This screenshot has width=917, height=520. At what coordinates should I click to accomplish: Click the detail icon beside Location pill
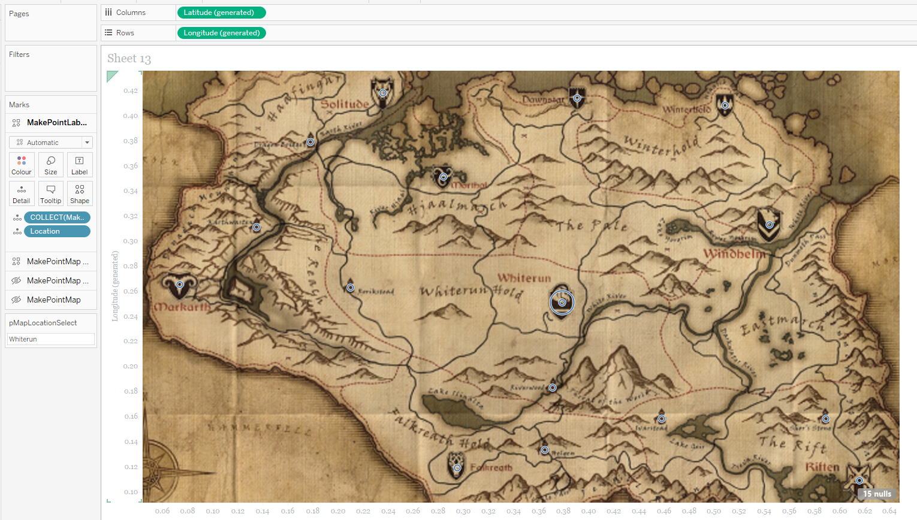17,232
